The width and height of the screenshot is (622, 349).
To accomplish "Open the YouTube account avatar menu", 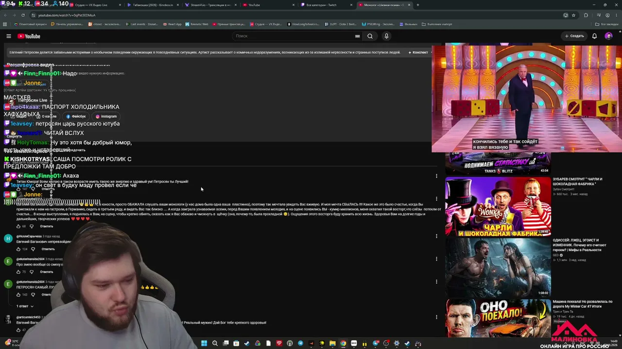I will pyautogui.click(x=608, y=36).
